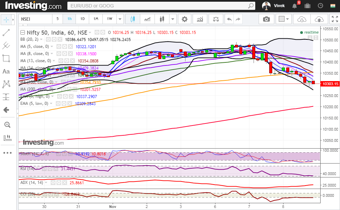340x210 pixels.
Task: Click the NSEI symbol input field
Action: point(35,19)
